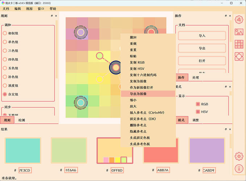This screenshot has width=246, height=181.
Task: Switch to the 检测 tab
Action: coord(22,120)
